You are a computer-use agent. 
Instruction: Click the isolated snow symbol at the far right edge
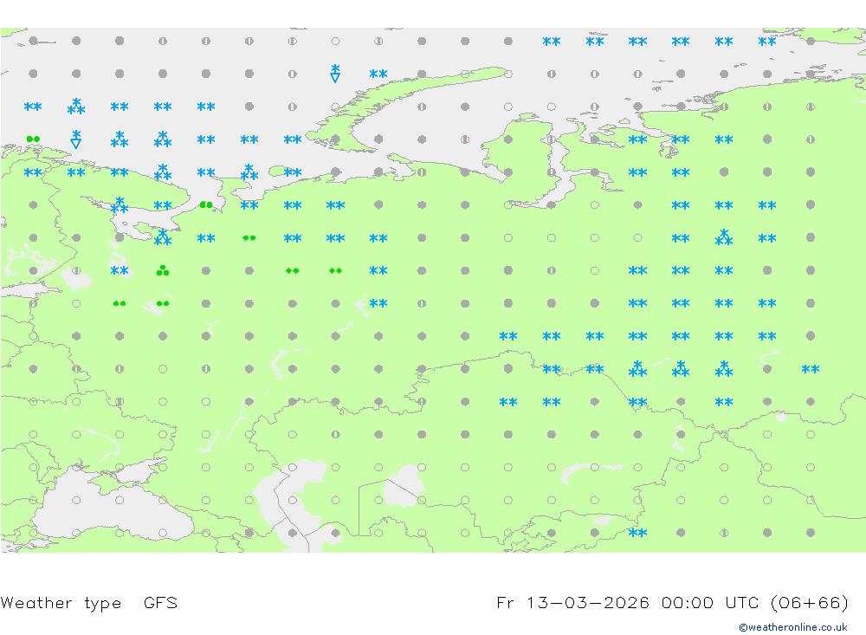click(x=811, y=369)
